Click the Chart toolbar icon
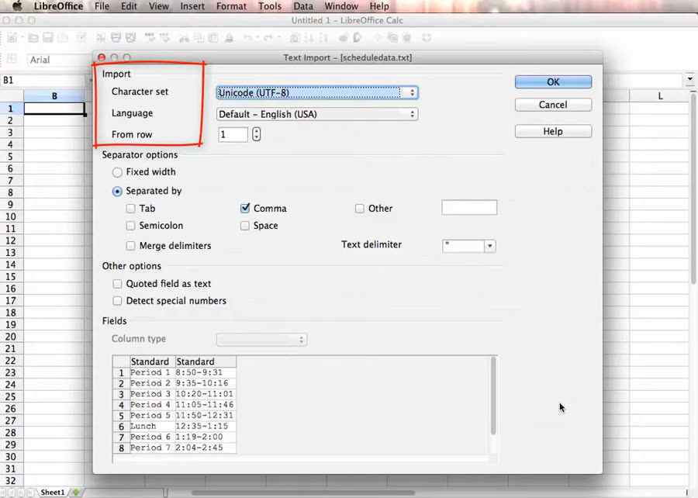This screenshot has width=698, height=498. 343,38
